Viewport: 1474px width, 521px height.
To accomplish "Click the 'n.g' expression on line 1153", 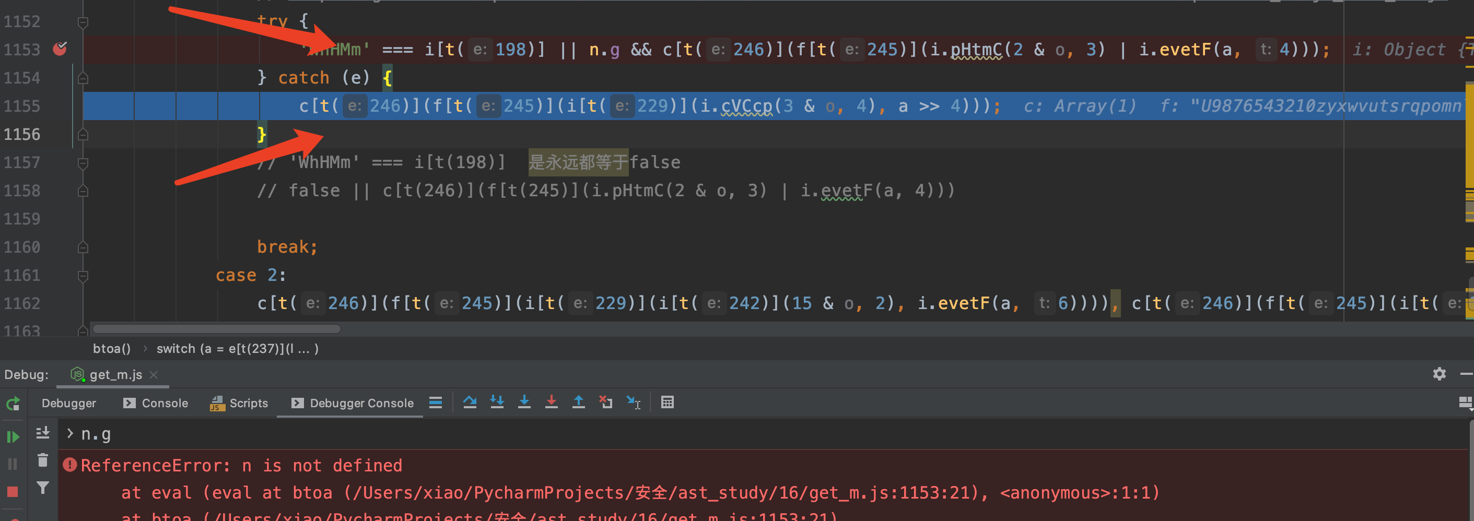I will 604,49.
